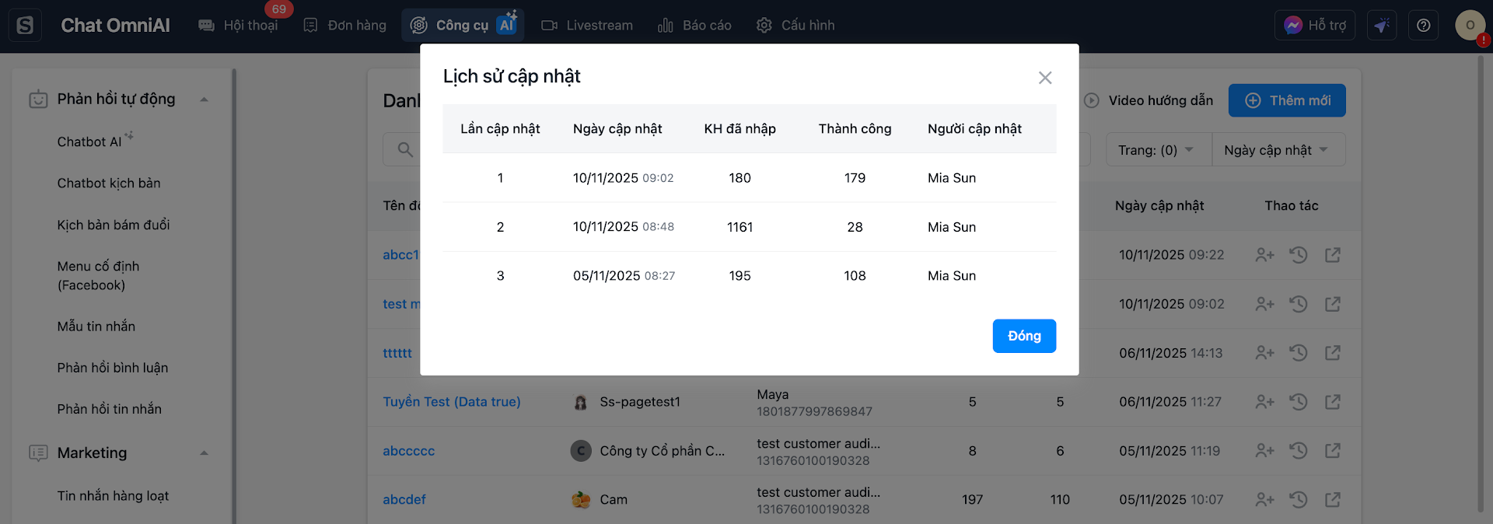This screenshot has height=524, width=1493.
Task: Open update history icon for the 10/11/2025 09:02 row
Action: (1299, 304)
